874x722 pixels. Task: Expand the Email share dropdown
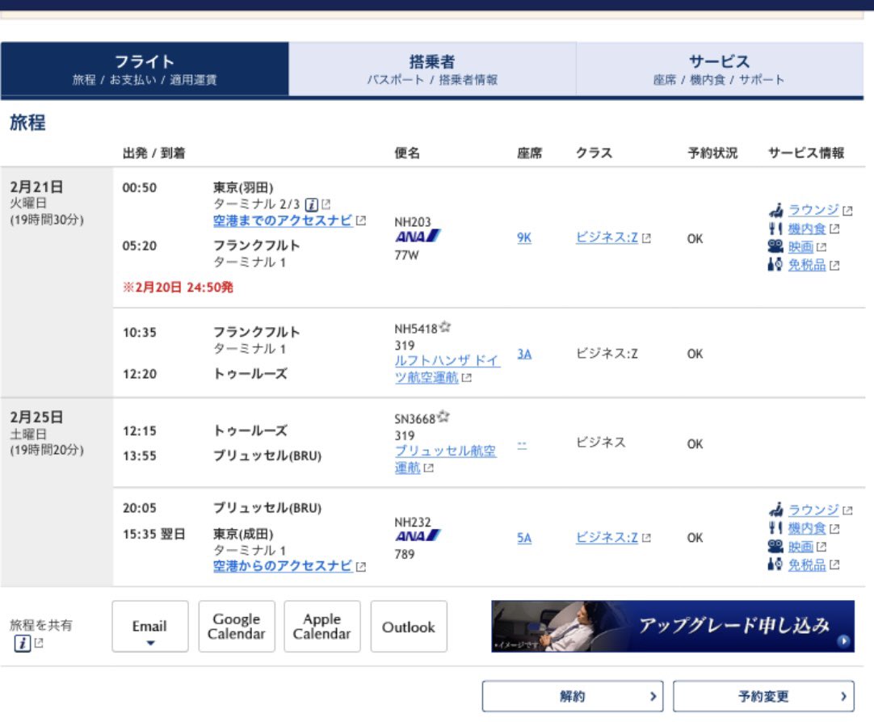pyautogui.click(x=150, y=626)
